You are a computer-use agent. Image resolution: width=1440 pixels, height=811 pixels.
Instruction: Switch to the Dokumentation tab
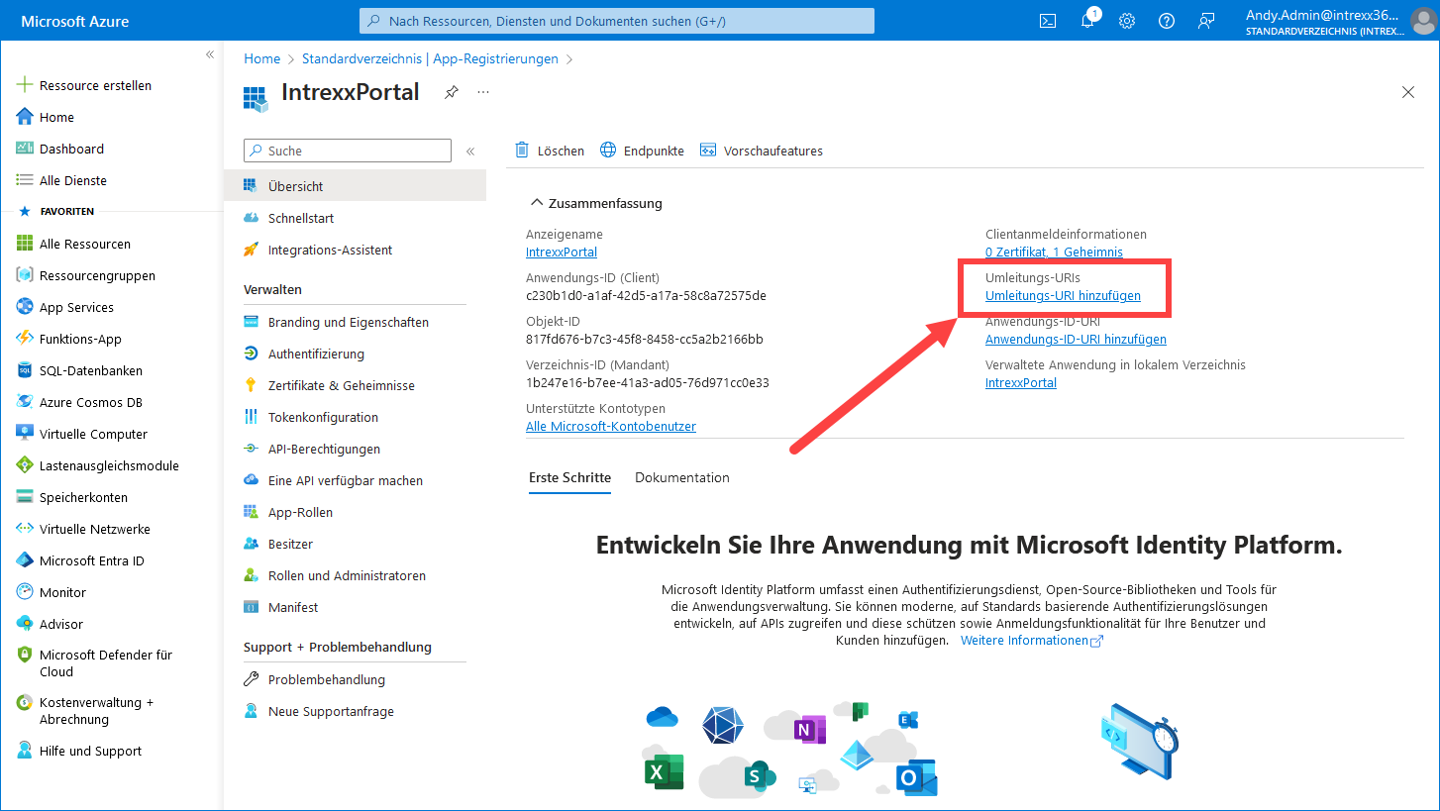click(x=682, y=477)
